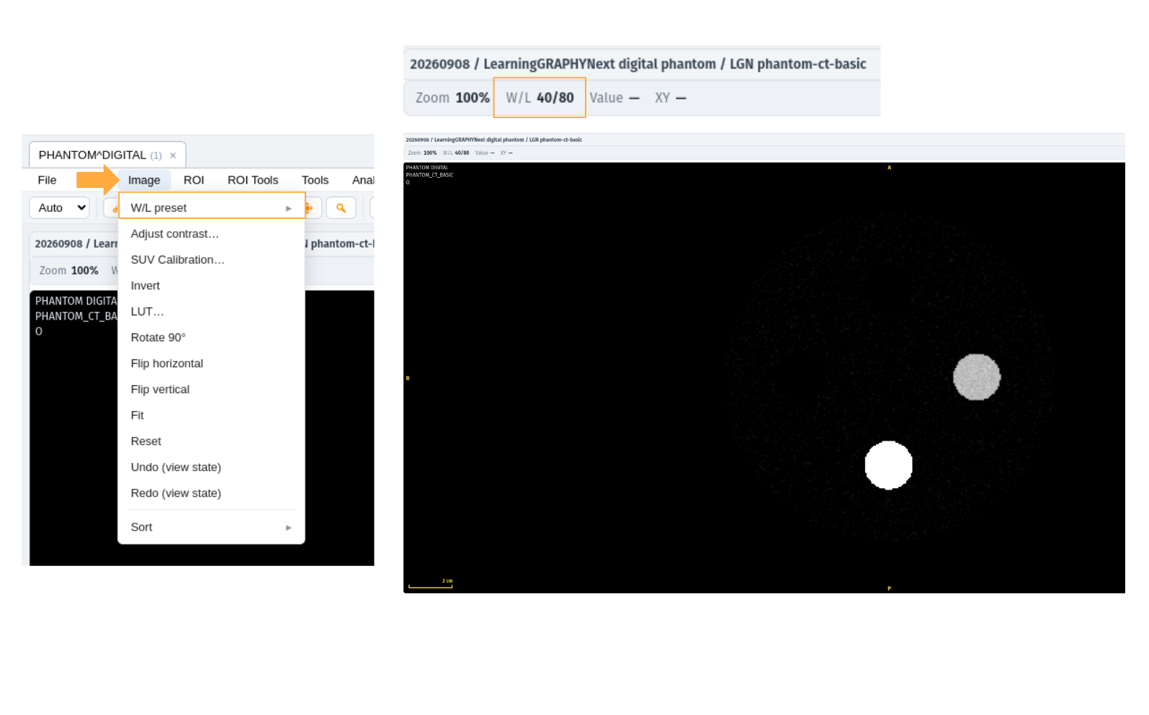
Task: Click the Zoom 100% readout in the enlarged info bar
Action: coord(452,97)
